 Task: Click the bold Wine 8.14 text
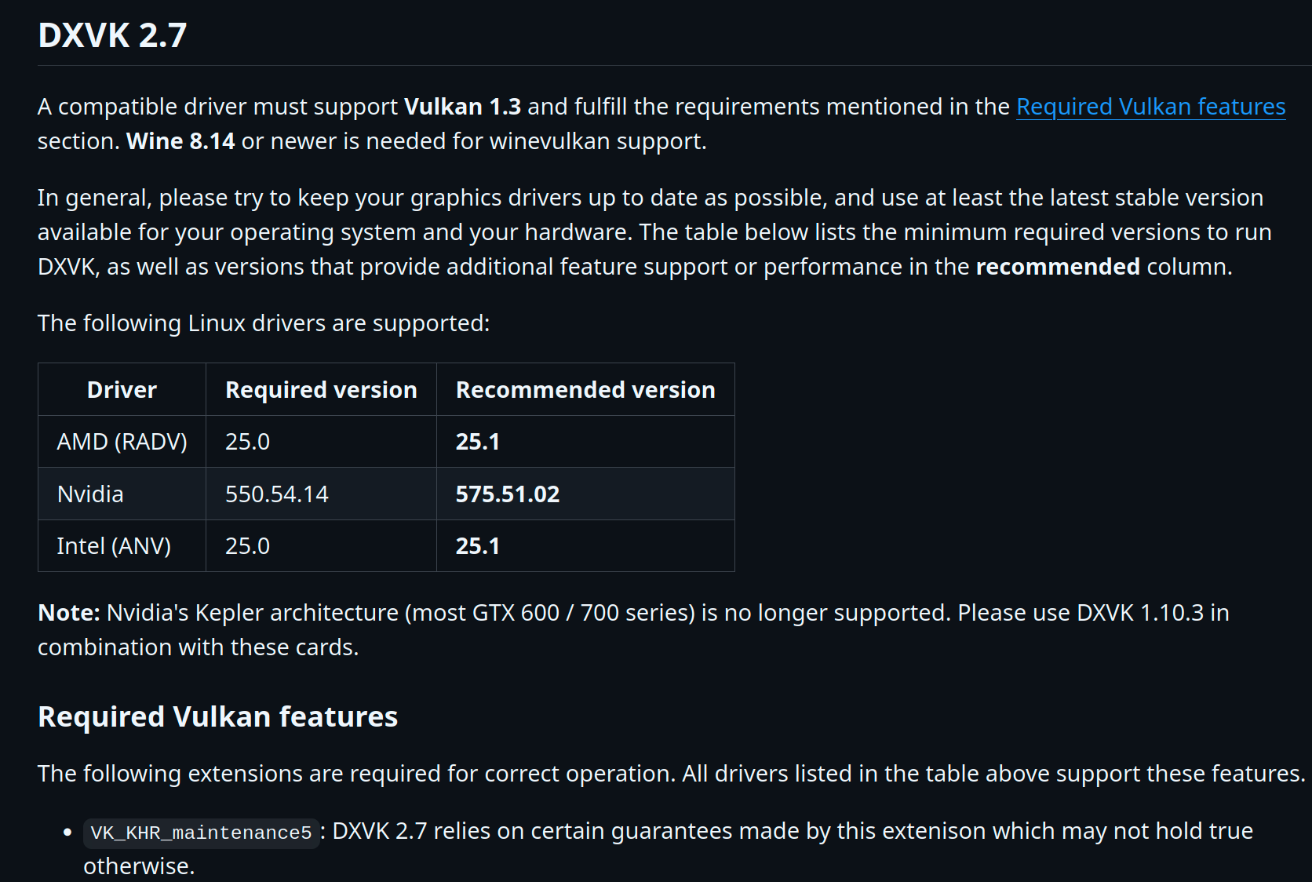[180, 141]
